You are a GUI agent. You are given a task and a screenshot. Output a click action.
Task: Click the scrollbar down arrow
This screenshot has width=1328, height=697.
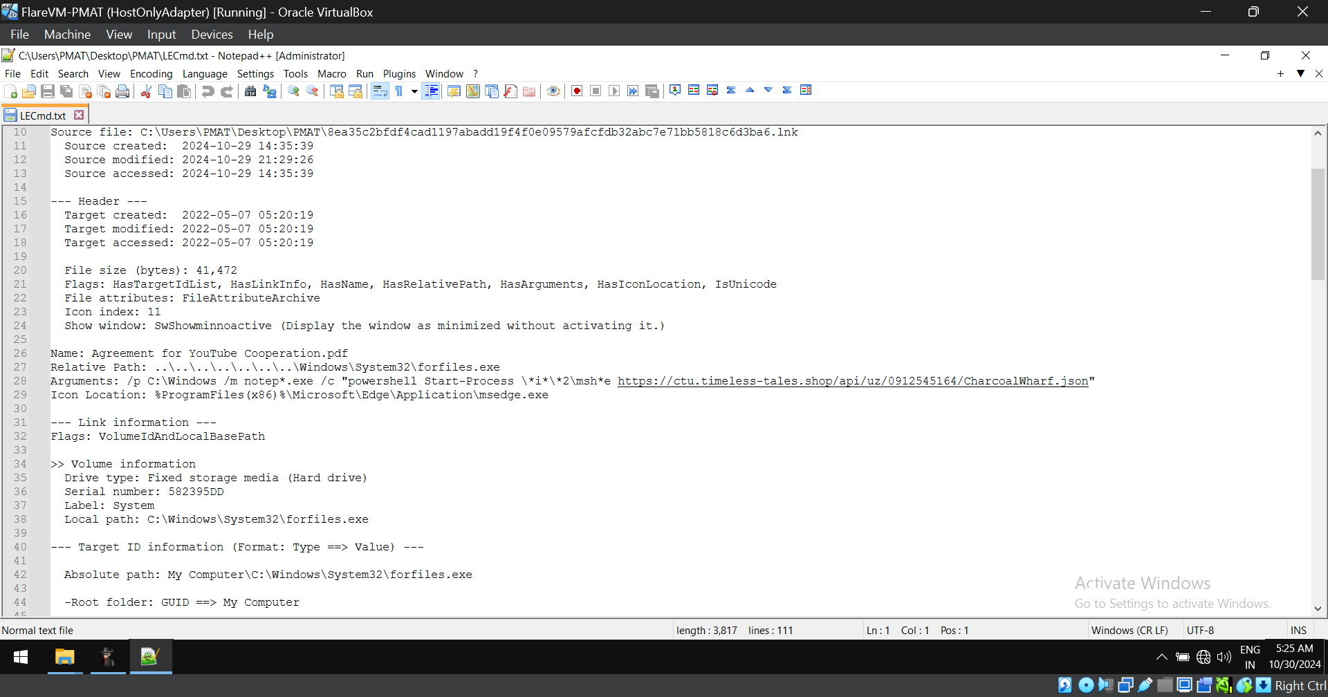coord(1318,608)
